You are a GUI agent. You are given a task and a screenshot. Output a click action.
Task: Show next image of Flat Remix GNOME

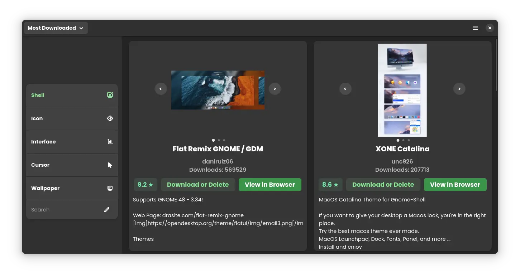click(x=275, y=89)
